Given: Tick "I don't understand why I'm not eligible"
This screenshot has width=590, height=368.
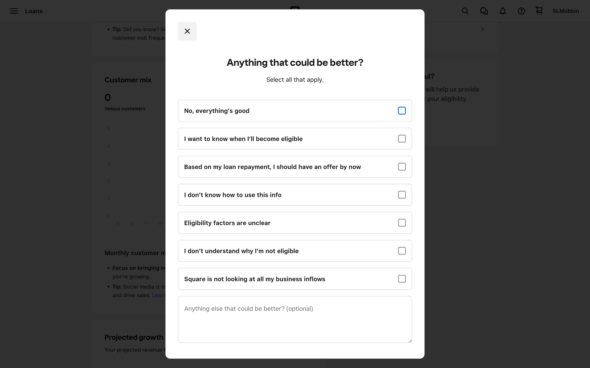Looking at the screenshot, I should (402, 251).
